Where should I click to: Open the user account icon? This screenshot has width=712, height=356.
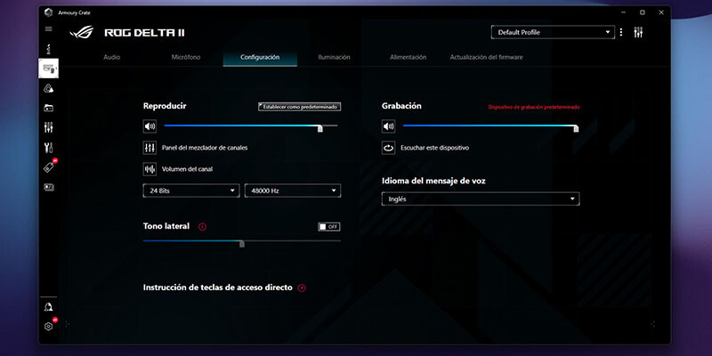point(49,307)
